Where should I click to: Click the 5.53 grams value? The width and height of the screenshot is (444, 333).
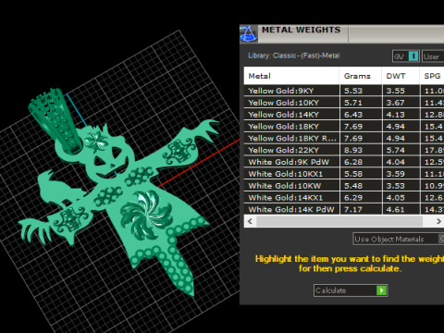353,91
